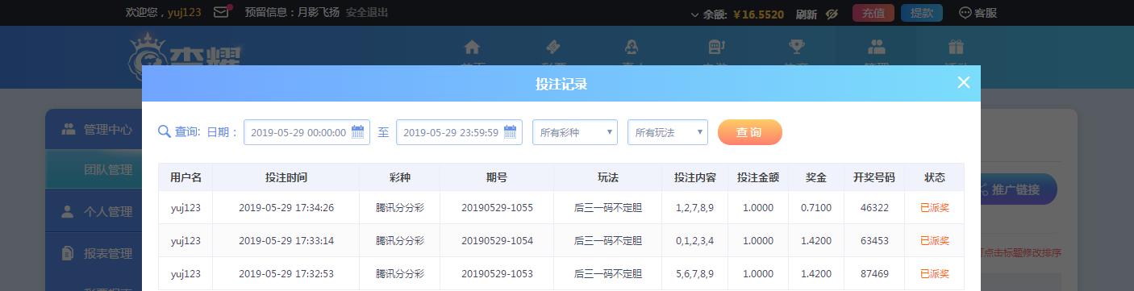The height and width of the screenshot is (291, 1134).
Task: Open calendar for the start date
Action: 358,132
